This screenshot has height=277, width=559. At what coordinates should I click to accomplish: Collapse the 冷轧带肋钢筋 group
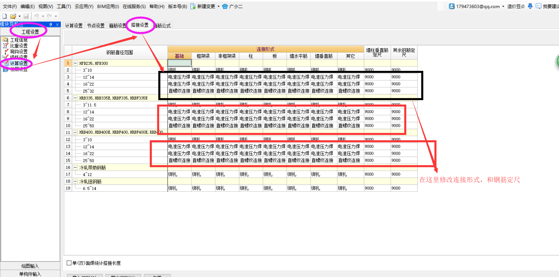pos(75,167)
